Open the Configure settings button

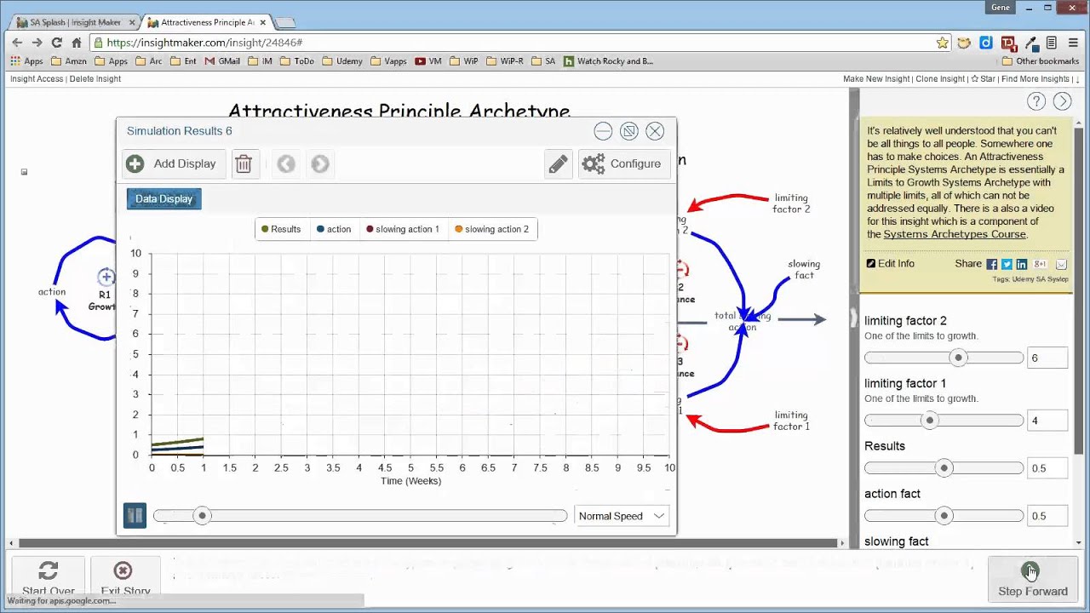click(x=624, y=163)
